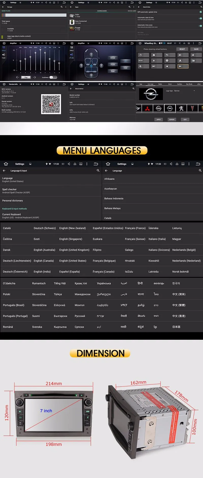Select the Front balance preset
Image resolution: width=203 pixels, height=478 pixels.
point(113,64)
